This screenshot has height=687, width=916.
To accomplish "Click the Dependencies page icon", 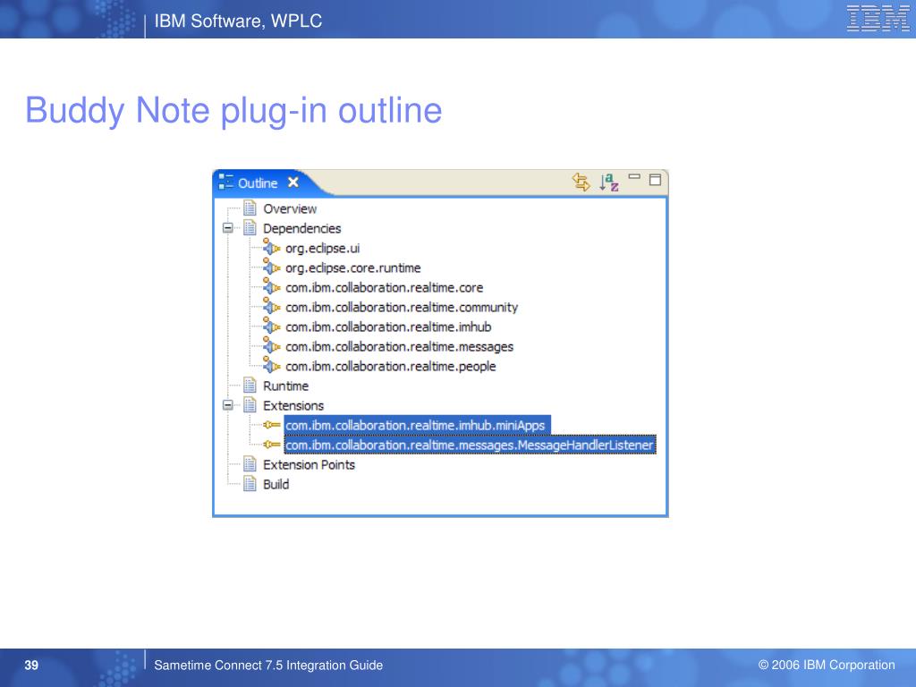I will [x=250, y=228].
